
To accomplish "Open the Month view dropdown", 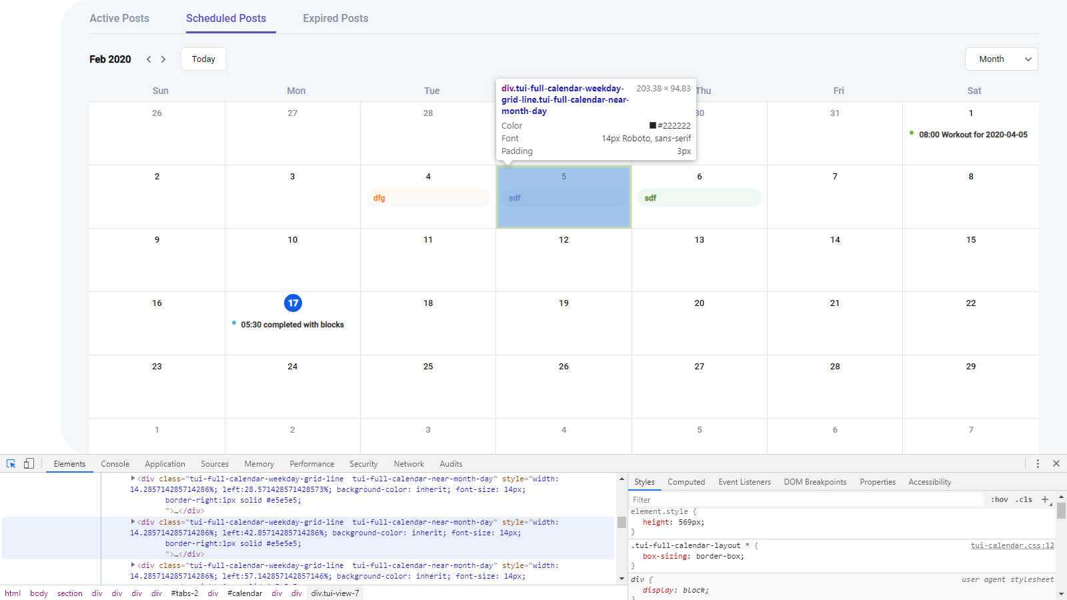I will coord(1001,59).
